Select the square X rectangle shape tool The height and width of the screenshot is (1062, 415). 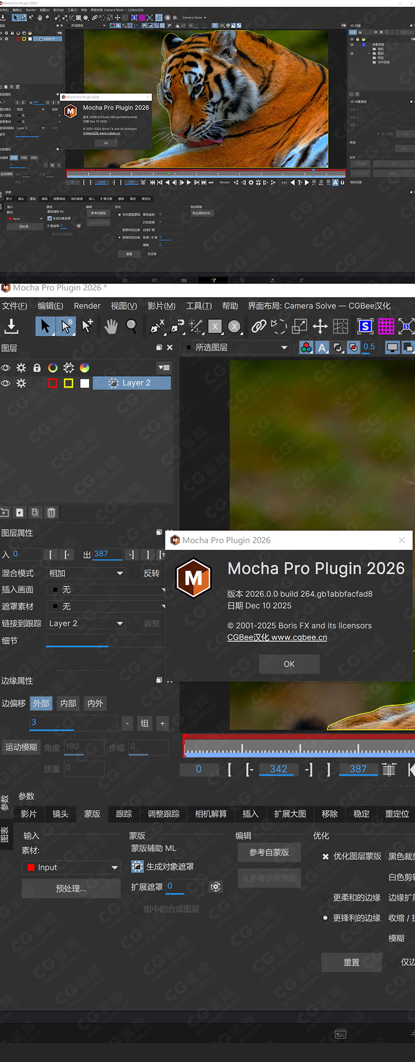pos(215,326)
